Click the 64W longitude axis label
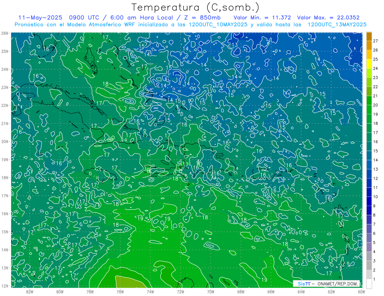Screen dimensions: 384x296 click(x=301, y=292)
